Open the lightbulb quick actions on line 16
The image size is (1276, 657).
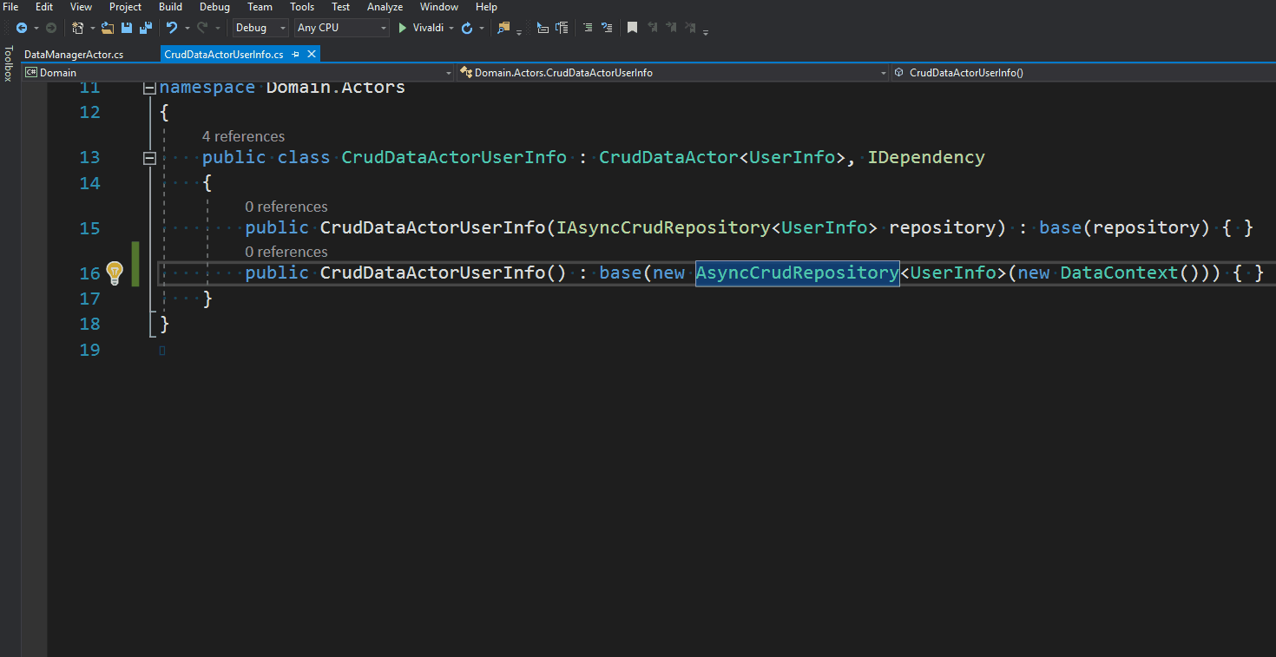point(115,273)
